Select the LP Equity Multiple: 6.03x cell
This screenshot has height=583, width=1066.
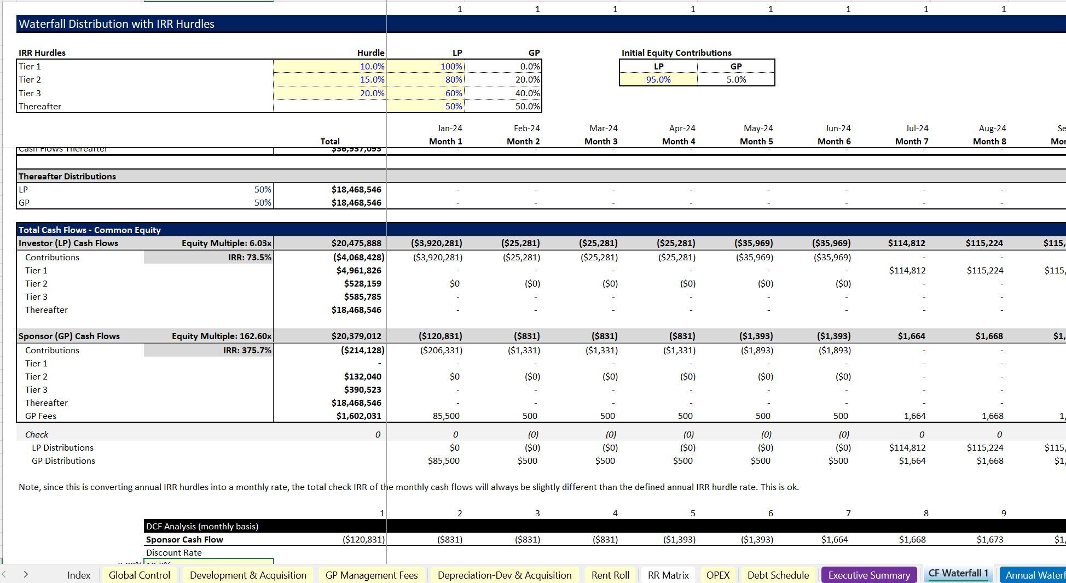(227, 243)
